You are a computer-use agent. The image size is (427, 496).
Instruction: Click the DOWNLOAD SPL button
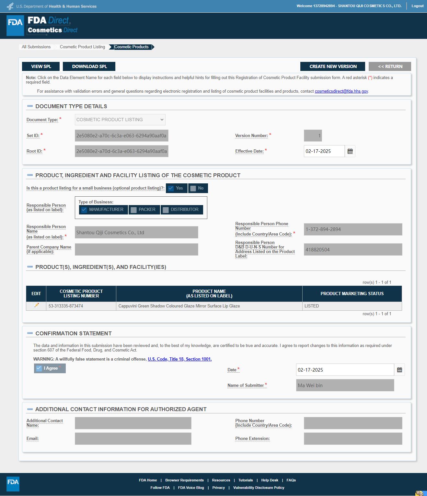[x=89, y=66]
